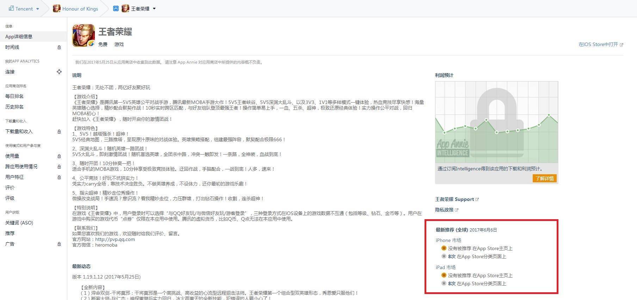Image resolution: width=637 pixels, height=300 pixels.
Task: Open the 王者荣耀 Support link
Action: click(x=454, y=199)
